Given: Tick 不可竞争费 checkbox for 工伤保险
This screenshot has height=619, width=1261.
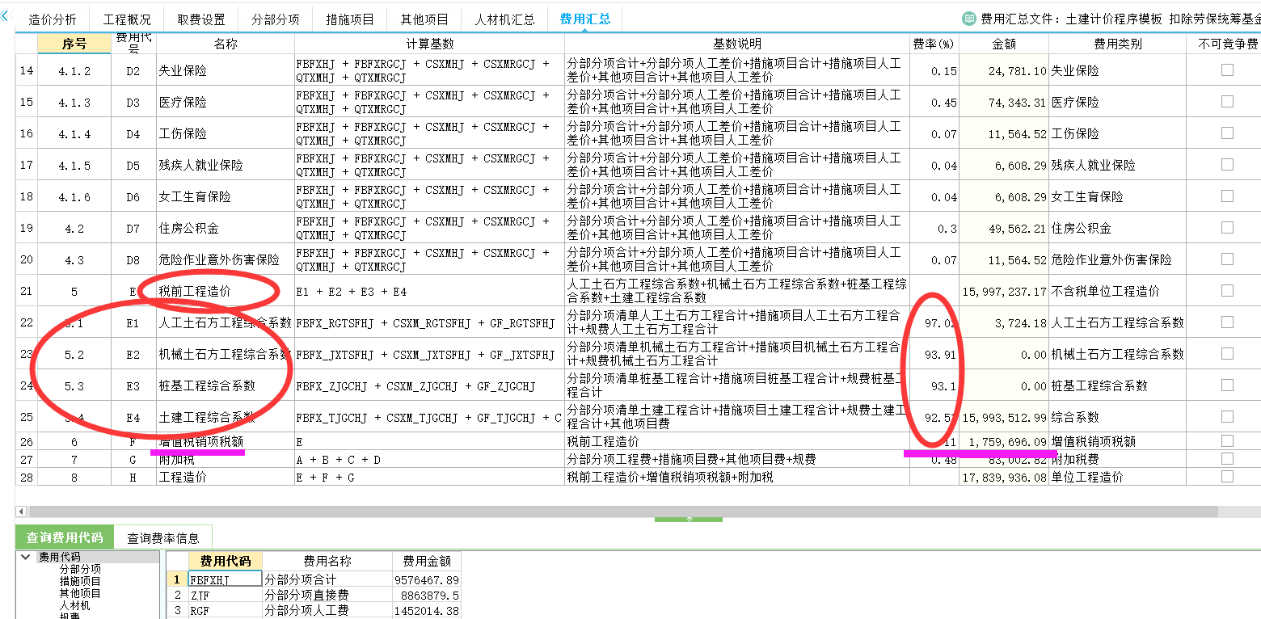Looking at the screenshot, I should (x=1227, y=133).
